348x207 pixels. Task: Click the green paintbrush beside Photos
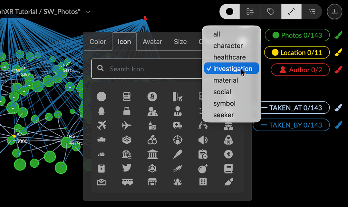[338, 35]
